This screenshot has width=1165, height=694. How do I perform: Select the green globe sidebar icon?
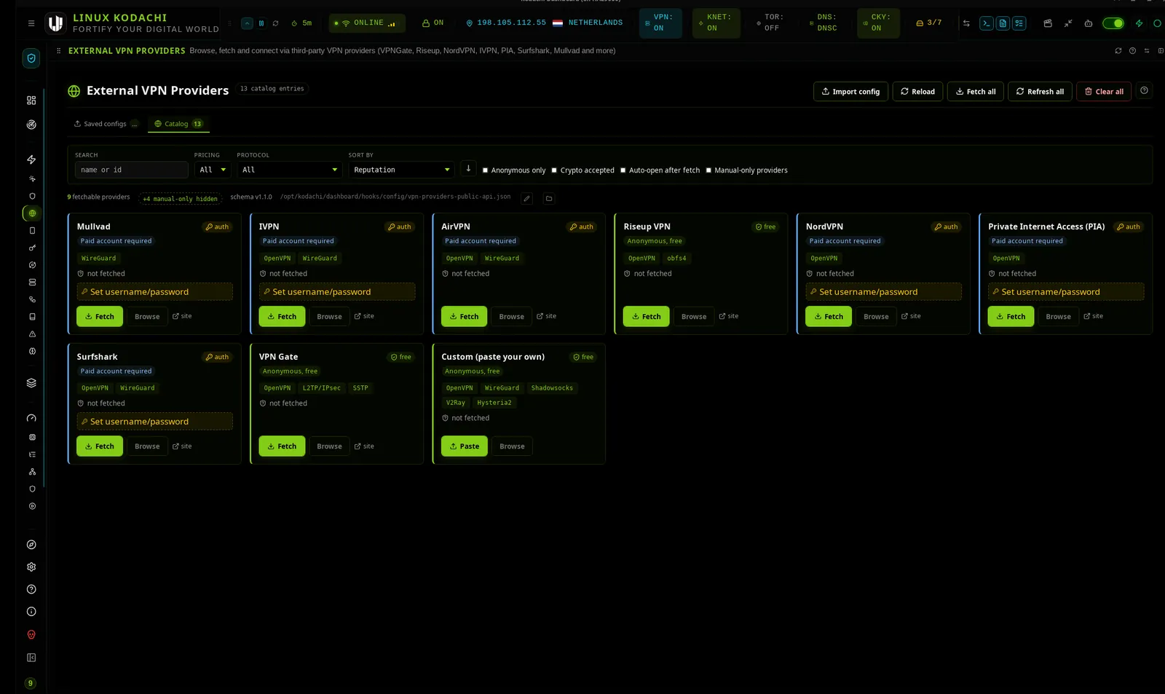(32, 213)
